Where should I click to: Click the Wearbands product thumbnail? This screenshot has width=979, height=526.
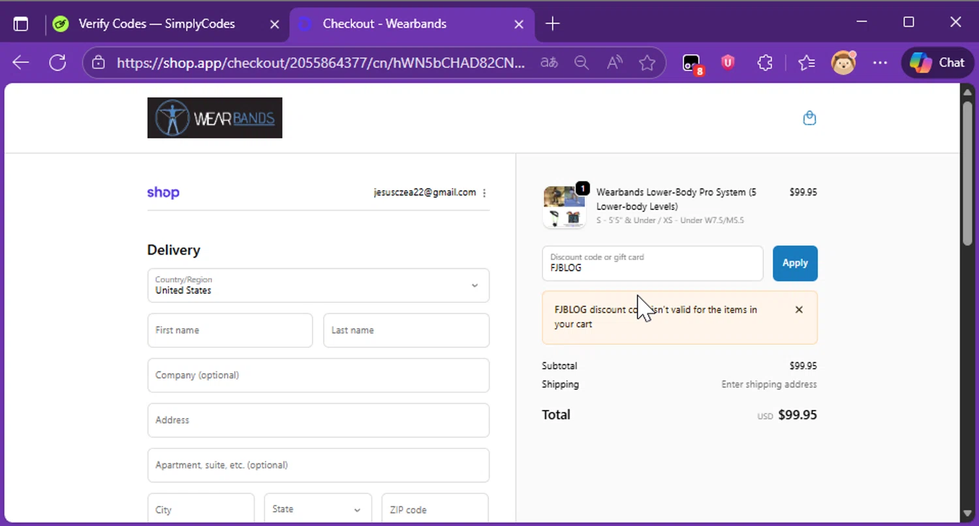(x=565, y=207)
